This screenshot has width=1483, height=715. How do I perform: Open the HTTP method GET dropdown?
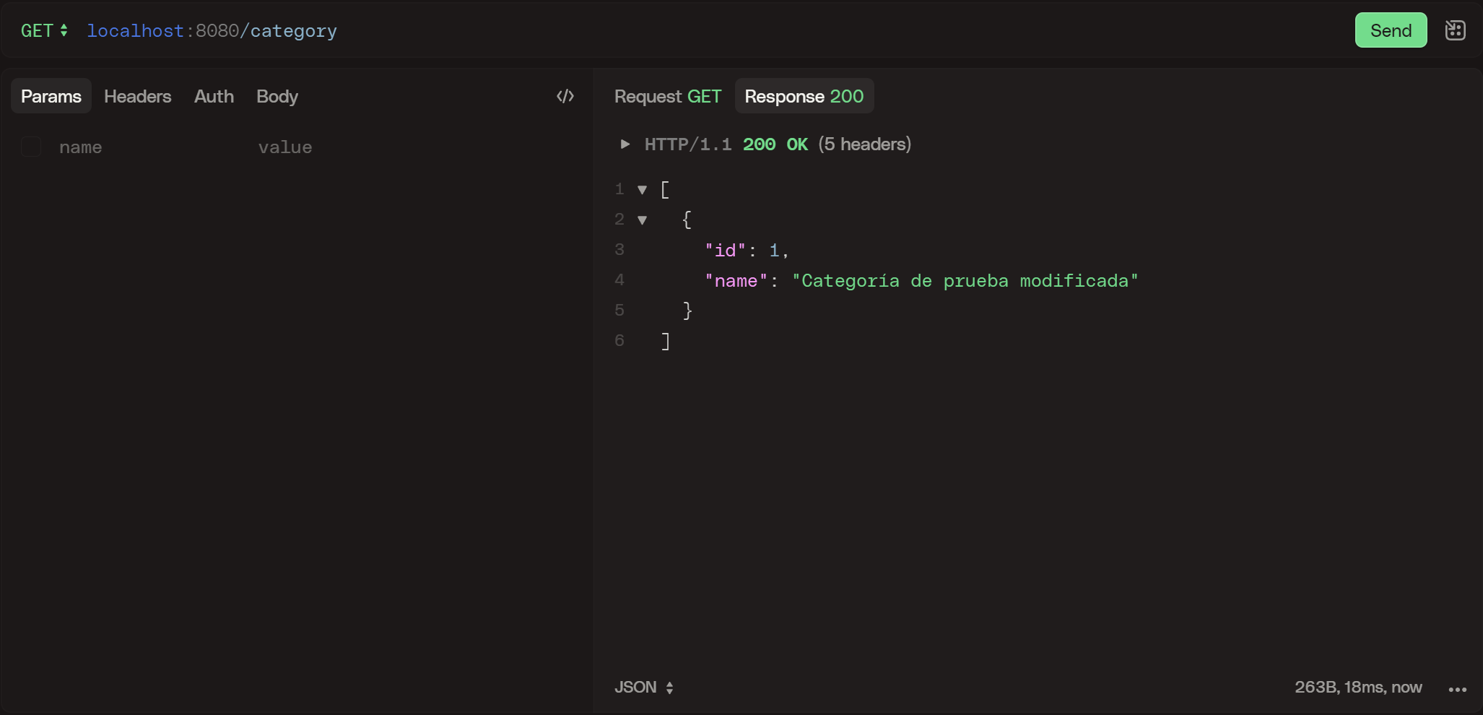44,30
